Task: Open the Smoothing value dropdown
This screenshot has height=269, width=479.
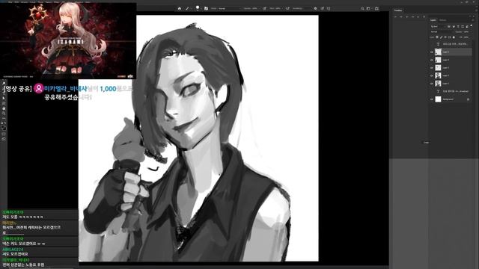Action: (298, 8)
